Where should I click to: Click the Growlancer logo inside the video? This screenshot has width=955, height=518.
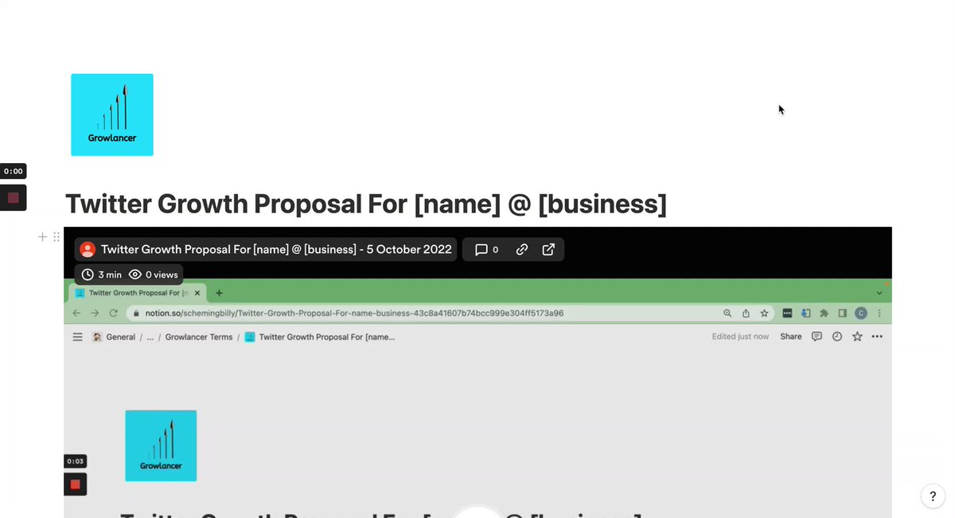click(161, 446)
